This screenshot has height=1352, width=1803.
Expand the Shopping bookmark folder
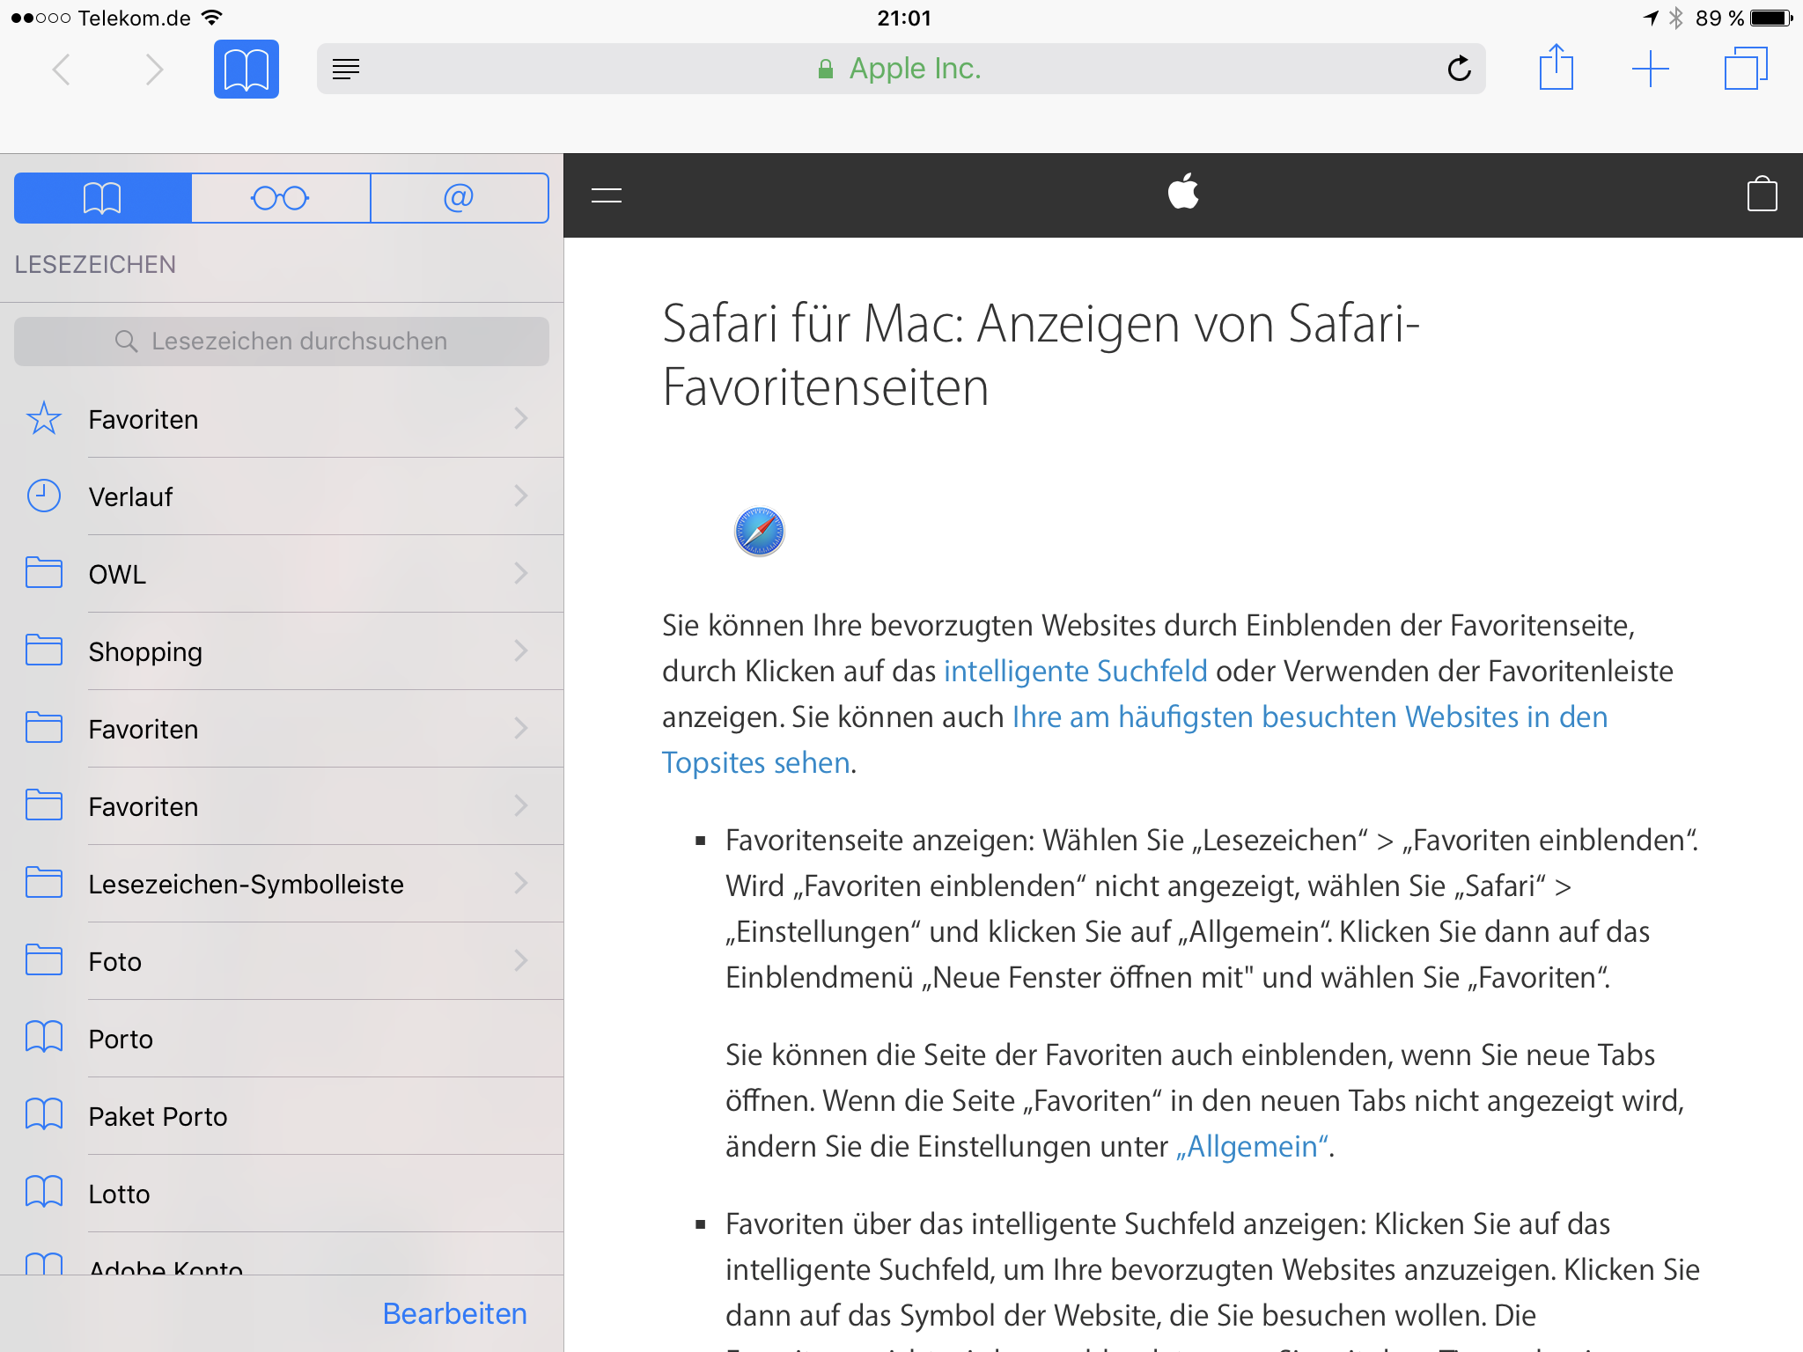282,651
